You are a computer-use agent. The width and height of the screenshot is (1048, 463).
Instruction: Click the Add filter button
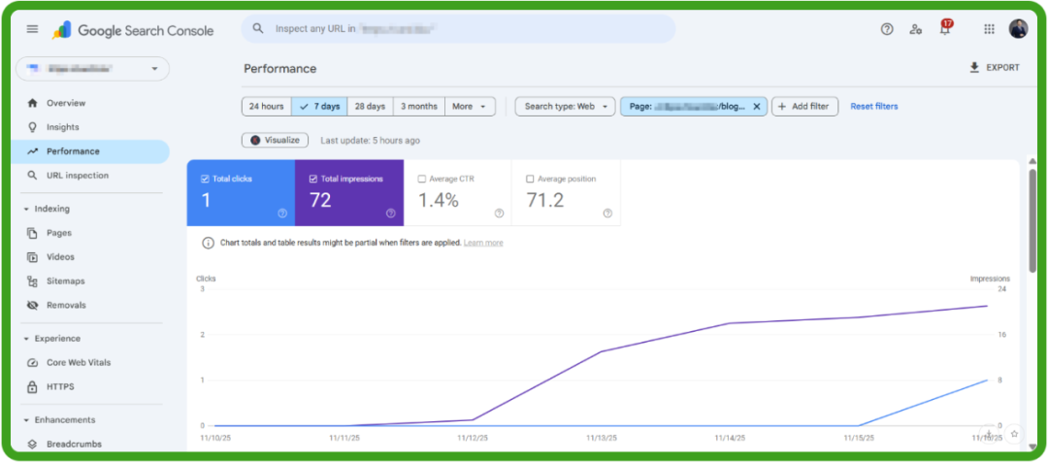coord(804,107)
